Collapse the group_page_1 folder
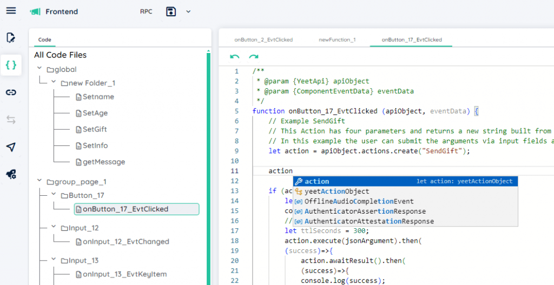This screenshot has width=554, height=285. [x=39, y=181]
